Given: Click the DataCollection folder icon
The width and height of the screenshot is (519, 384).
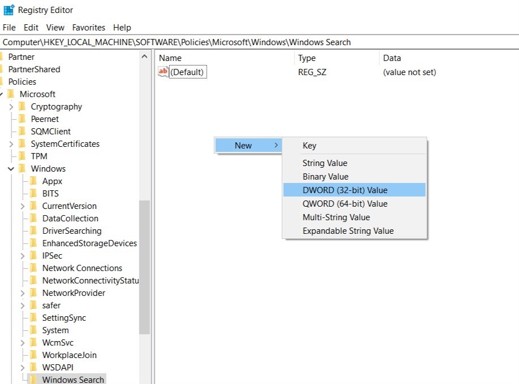Looking at the screenshot, I should 34,219.
